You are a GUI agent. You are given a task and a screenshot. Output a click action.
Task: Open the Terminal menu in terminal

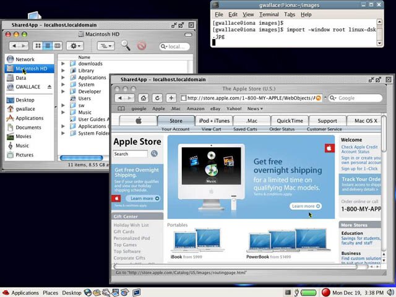pyautogui.click(x=269, y=15)
